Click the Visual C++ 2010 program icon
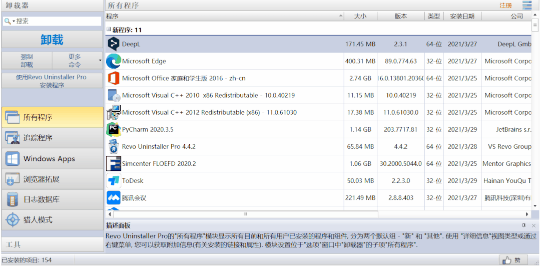 113,96
